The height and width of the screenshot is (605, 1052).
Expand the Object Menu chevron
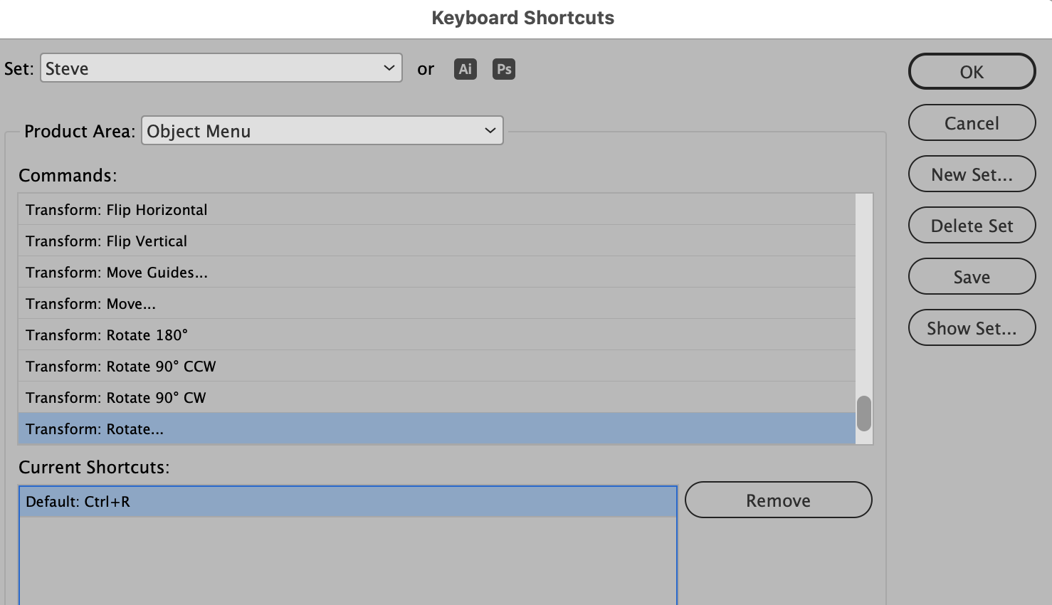pos(489,130)
